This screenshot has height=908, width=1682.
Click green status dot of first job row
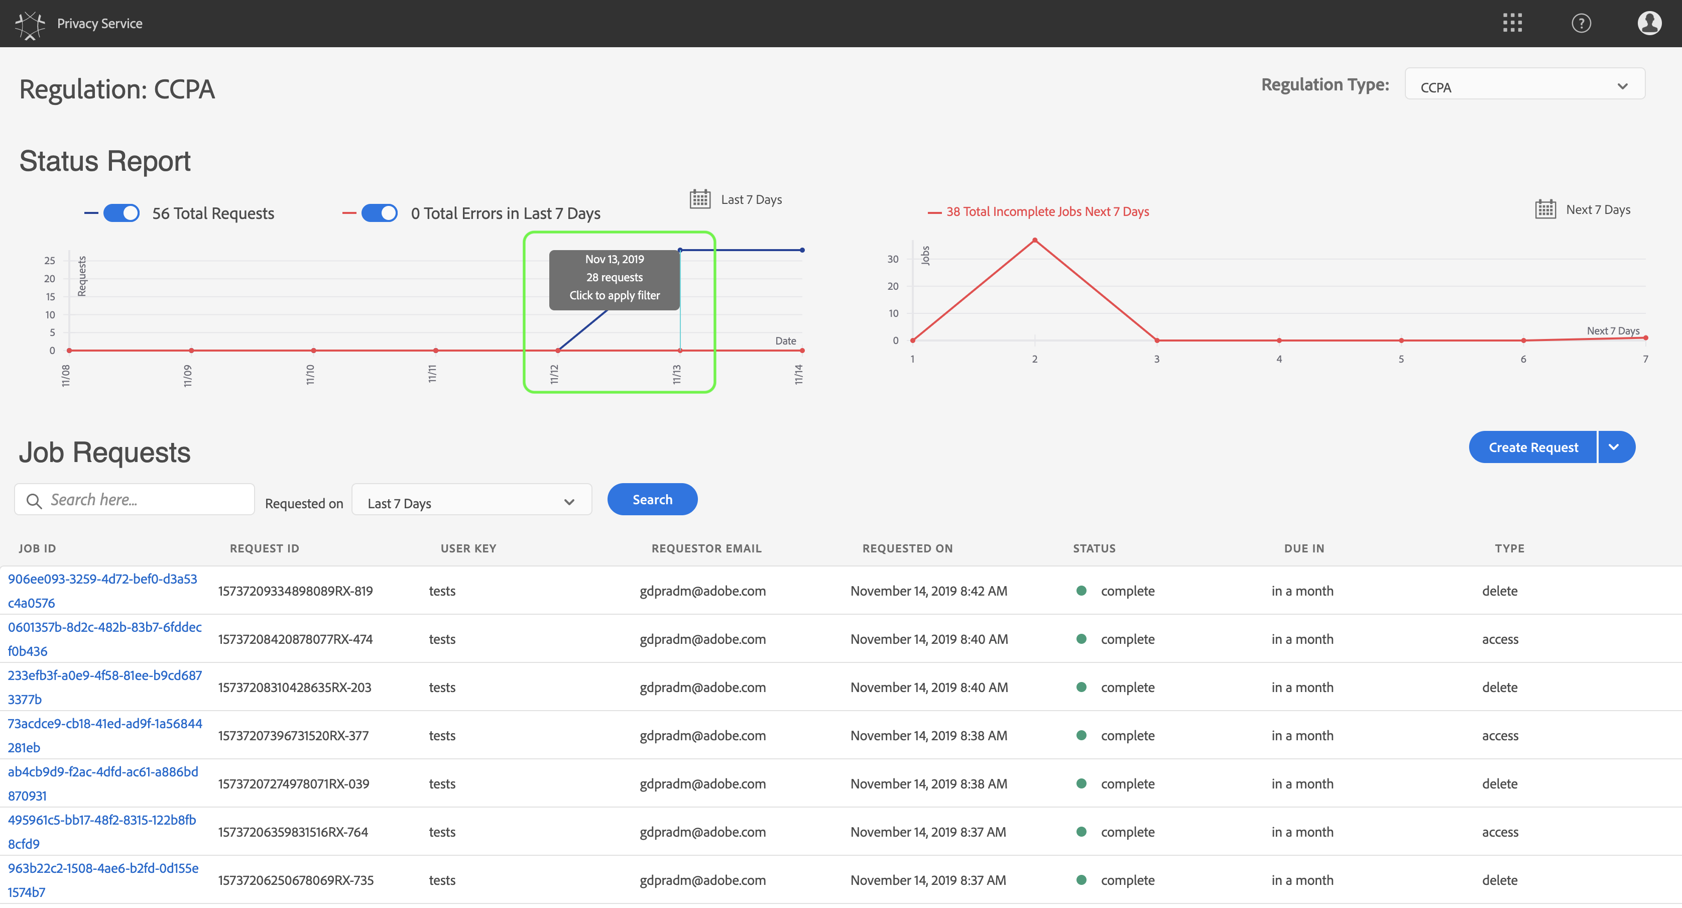tap(1082, 591)
